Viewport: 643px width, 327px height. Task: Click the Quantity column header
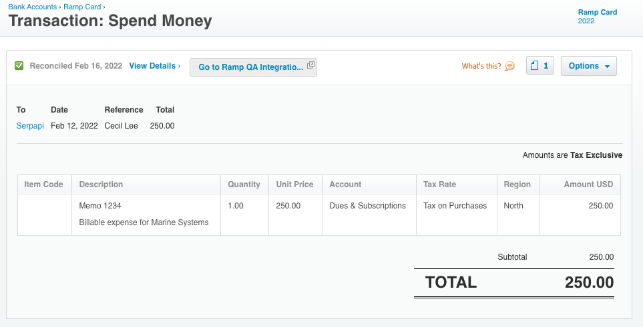click(244, 184)
